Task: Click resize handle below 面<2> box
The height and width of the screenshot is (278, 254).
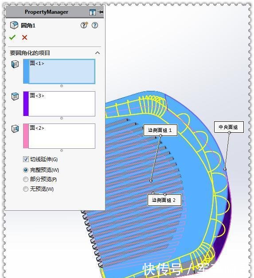Action: click(x=62, y=151)
